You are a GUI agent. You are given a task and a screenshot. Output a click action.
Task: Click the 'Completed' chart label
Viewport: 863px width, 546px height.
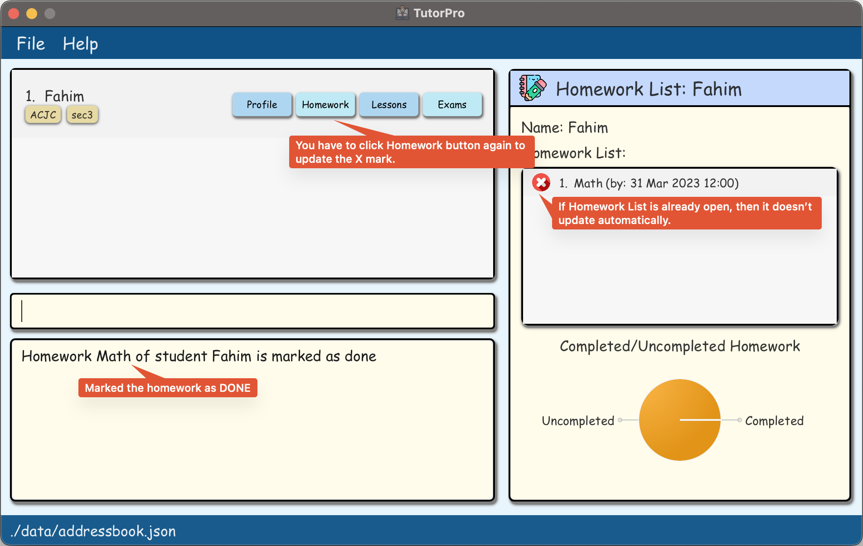click(774, 421)
